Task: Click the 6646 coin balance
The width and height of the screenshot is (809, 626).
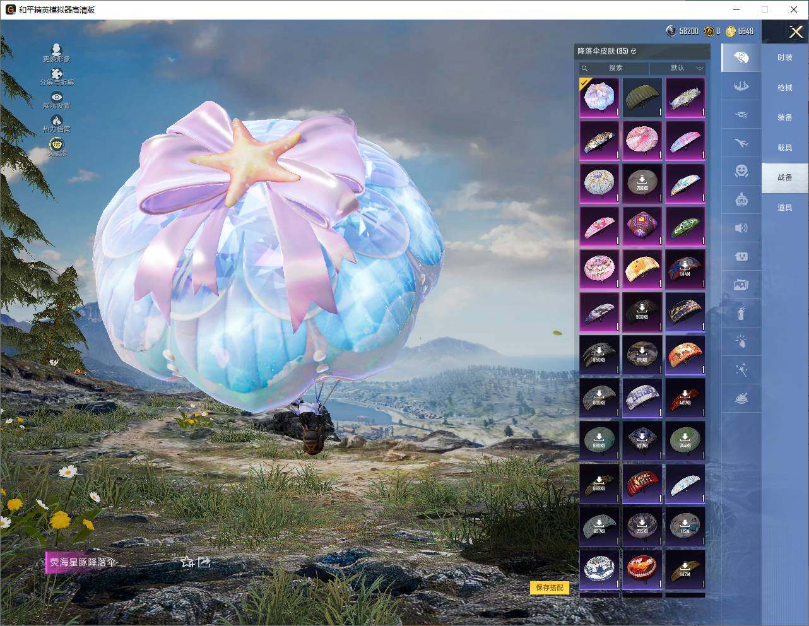Action: point(746,31)
